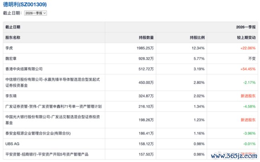This screenshot has width=260, height=162.
Task: Click shareholder name UBS AG
Action: pyautogui.click(x=12, y=144)
